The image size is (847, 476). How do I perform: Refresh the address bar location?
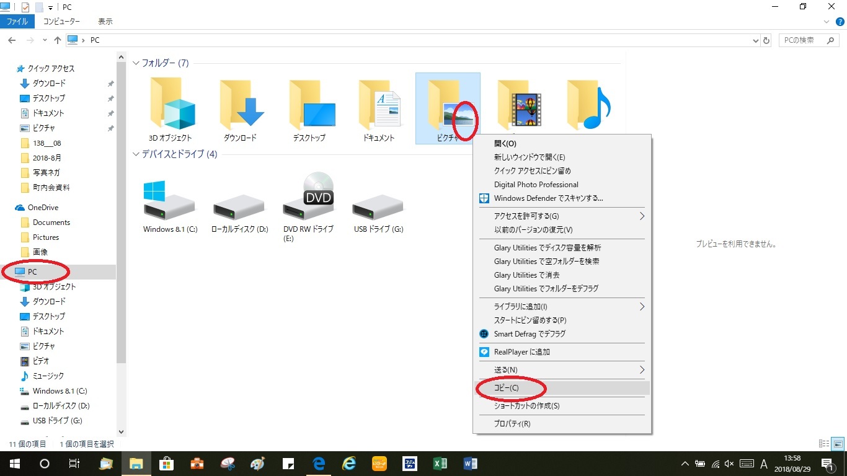coord(766,40)
